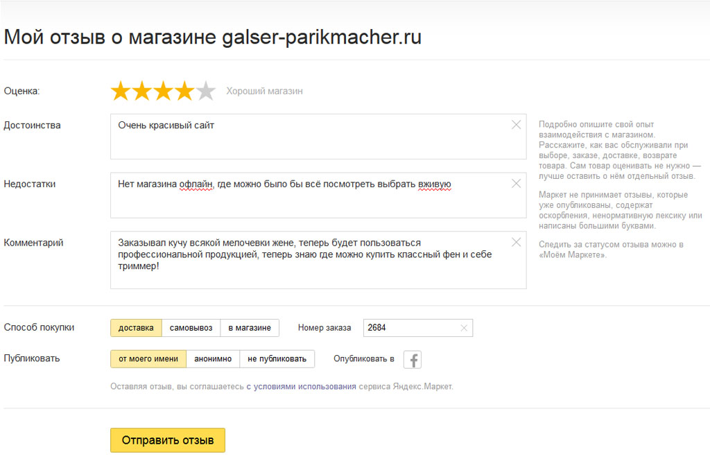The width and height of the screenshot is (710, 468).
Task: Select 'самовывоз' purchase method
Action: (191, 328)
